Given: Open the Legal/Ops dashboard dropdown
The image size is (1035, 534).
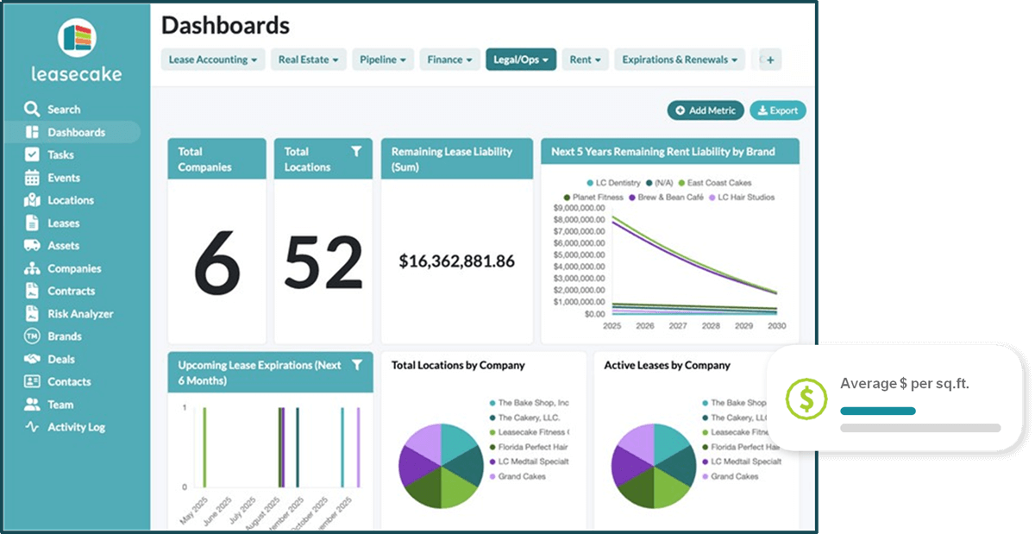Looking at the screenshot, I should [x=520, y=60].
